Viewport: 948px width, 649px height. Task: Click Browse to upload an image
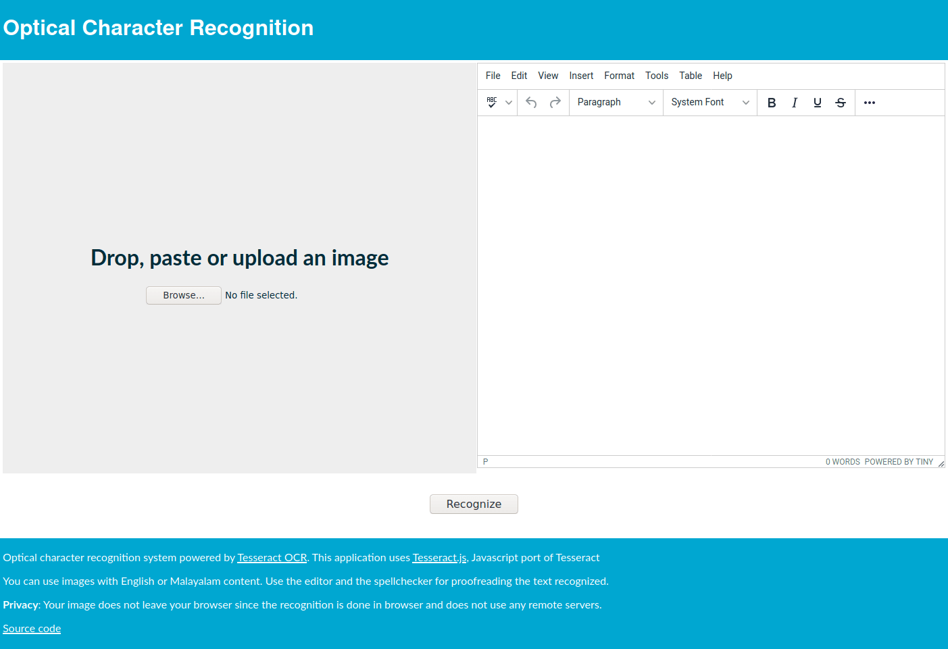184,295
